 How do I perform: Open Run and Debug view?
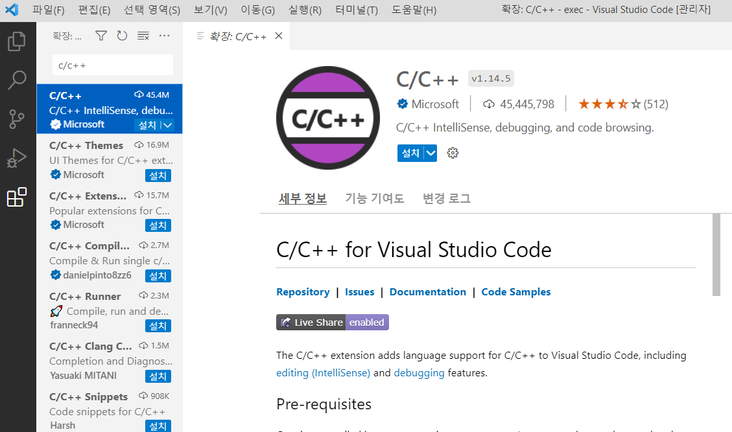click(17, 158)
